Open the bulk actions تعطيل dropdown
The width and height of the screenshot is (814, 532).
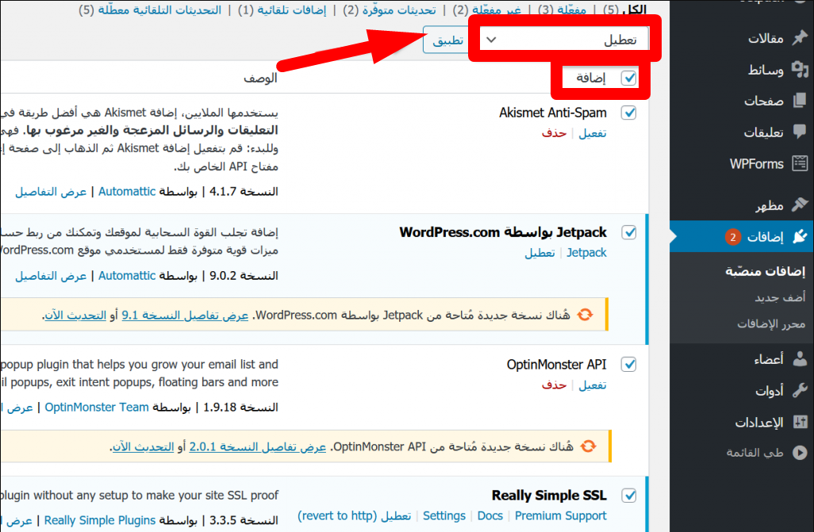pyautogui.click(x=564, y=40)
